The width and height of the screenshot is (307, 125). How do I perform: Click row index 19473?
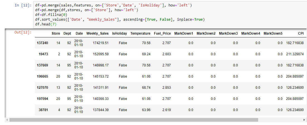(x=44, y=54)
